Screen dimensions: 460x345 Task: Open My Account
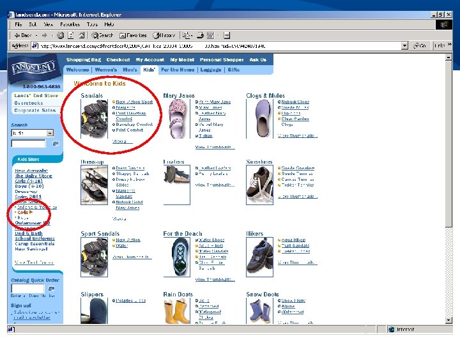click(150, 60)
